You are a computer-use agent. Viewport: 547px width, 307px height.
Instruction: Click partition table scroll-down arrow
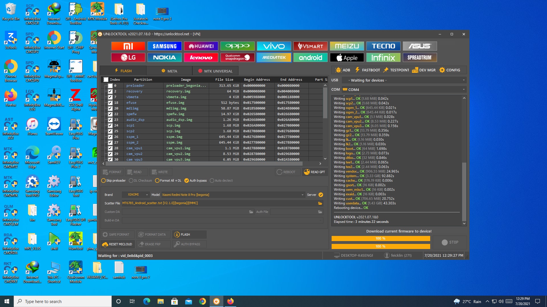(x=325, y=159)
